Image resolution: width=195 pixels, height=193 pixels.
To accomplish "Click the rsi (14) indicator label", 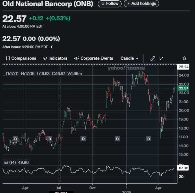I will pyautogui.click(x=10, y=163).
